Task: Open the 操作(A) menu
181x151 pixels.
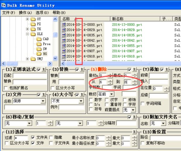Action: click(25, 13)
